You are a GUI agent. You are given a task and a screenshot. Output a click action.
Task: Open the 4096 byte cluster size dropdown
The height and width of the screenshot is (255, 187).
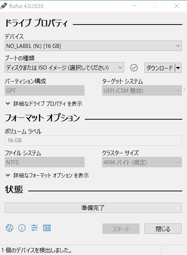click(x=142, y=162)
